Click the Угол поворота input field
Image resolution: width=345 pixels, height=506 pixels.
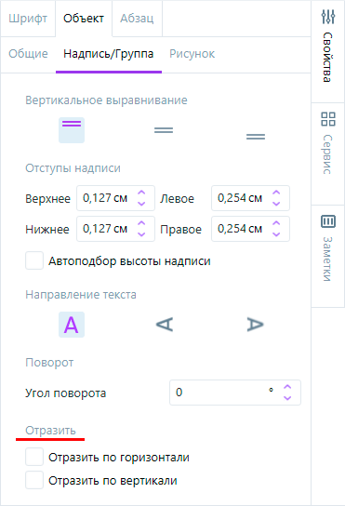click(x=235, y=393)
